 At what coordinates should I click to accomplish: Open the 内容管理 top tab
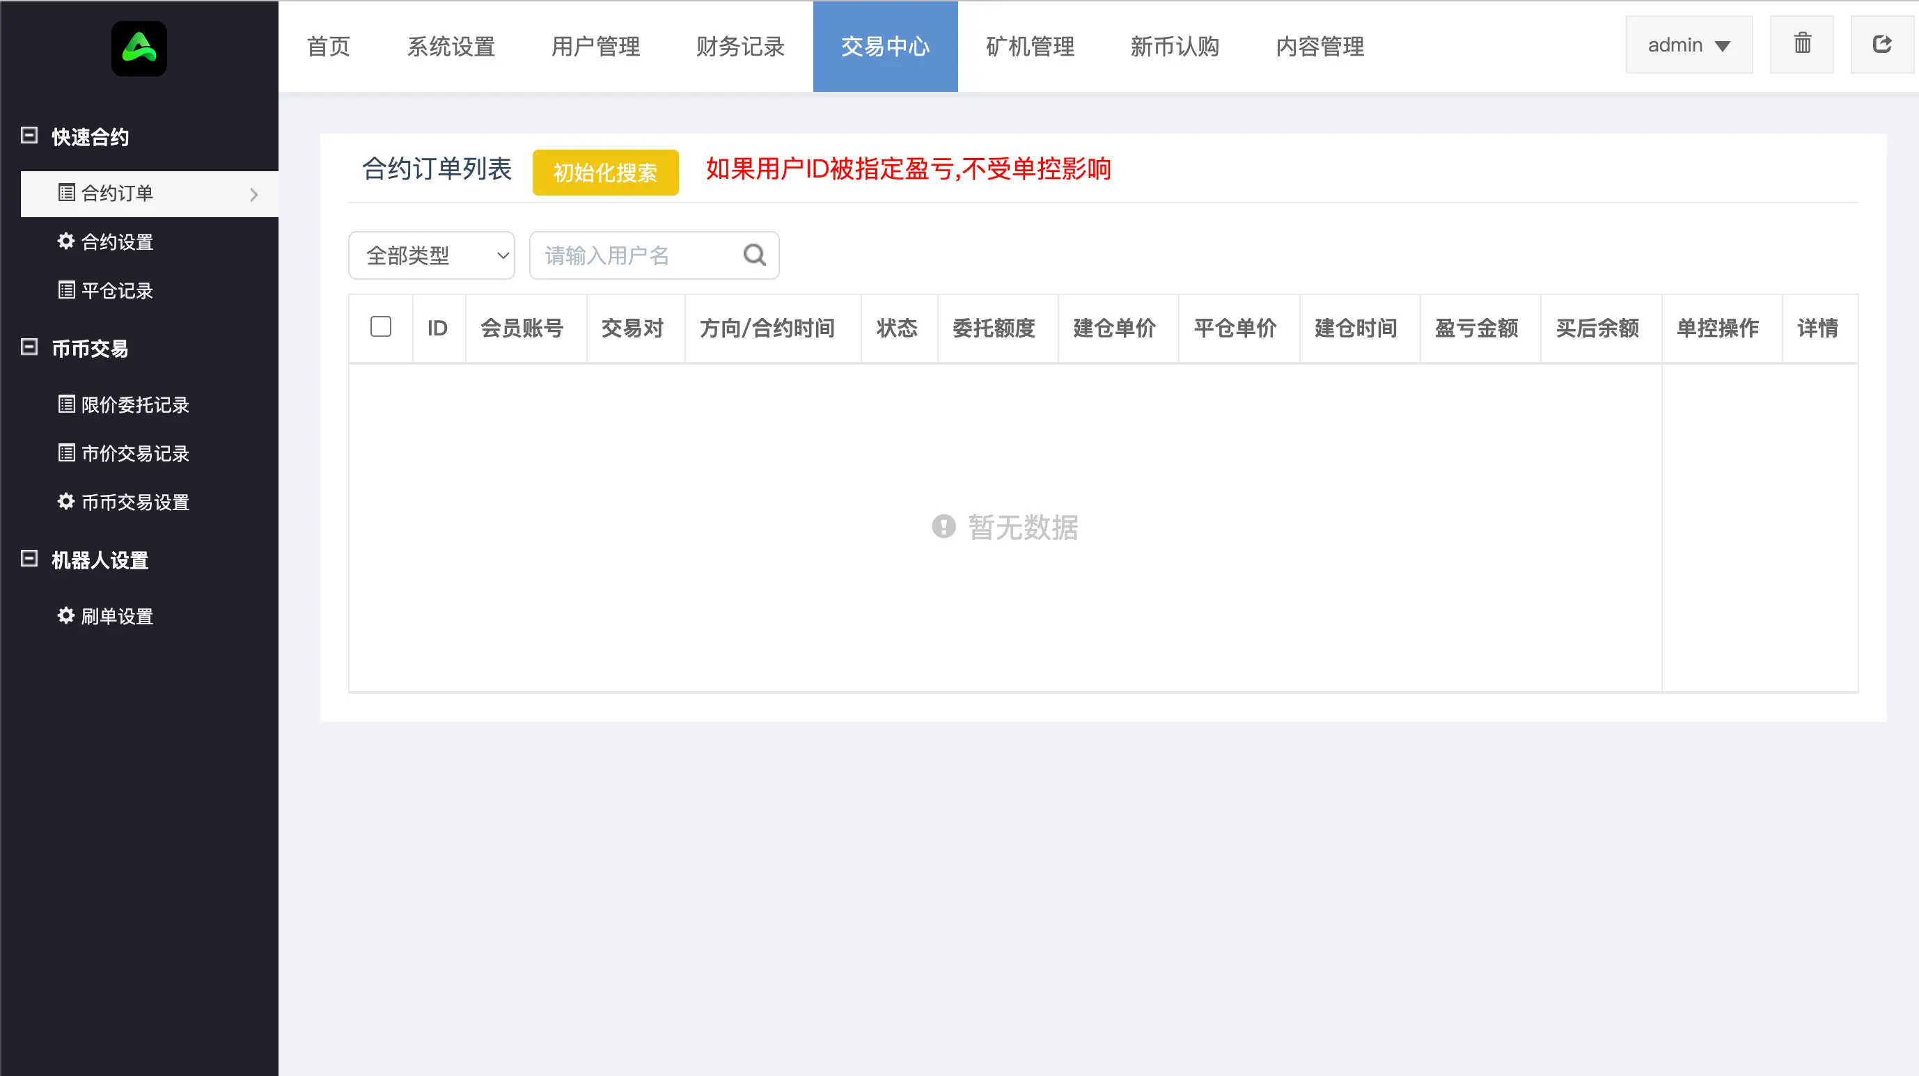click(1320, 46)
